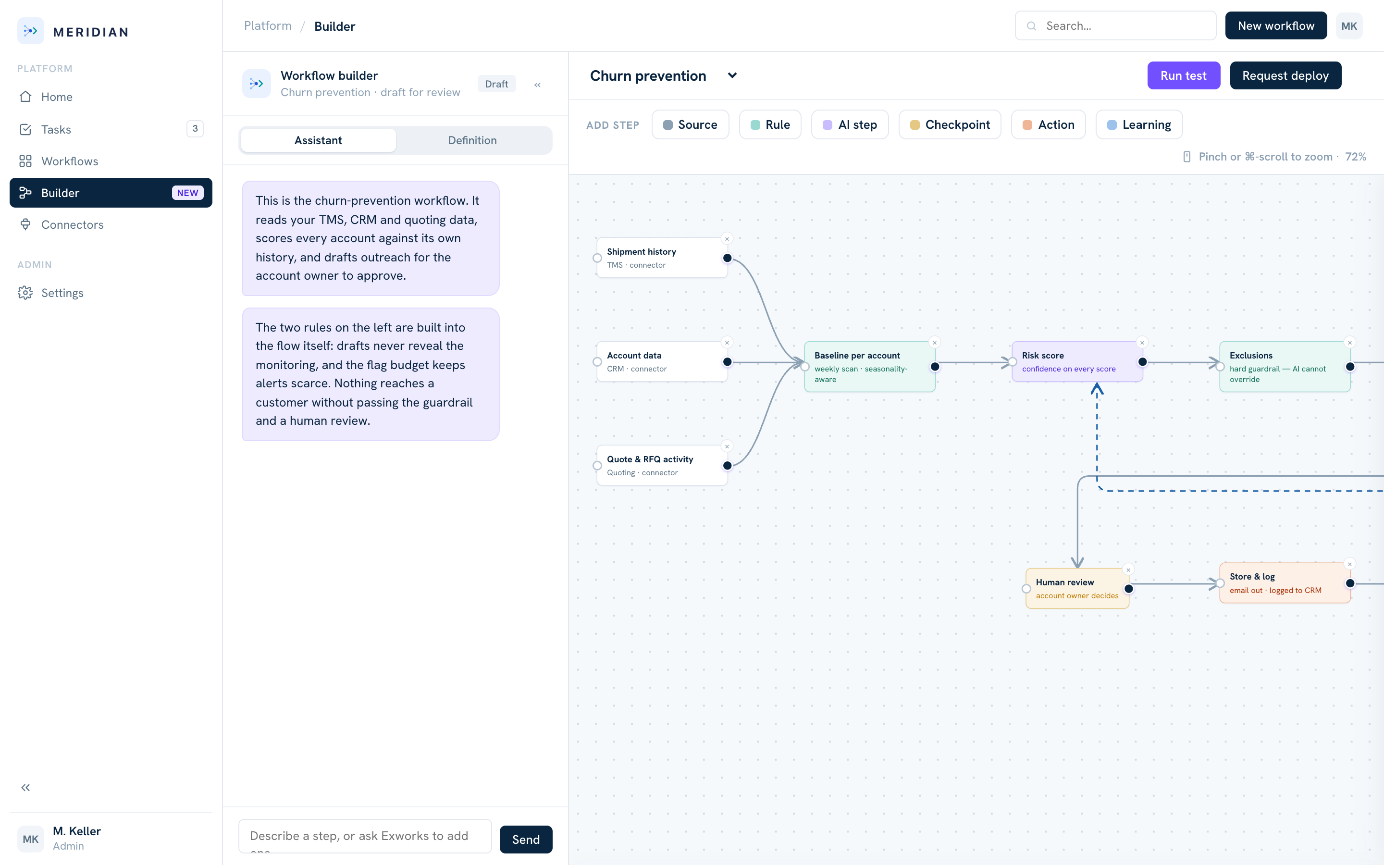This screenshot has height=865, width=1384.
Task: Add a Rule step
Action: coord(770,125)
